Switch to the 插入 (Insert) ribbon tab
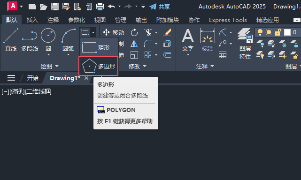This screenshot has width=301, height=180. coord(32,20)
